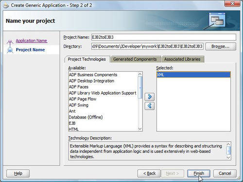Image resolution: width=243 pixels, height=182 pixels.
Task: Click inside the Technology Description text
Action: click(x=146, y=151)
